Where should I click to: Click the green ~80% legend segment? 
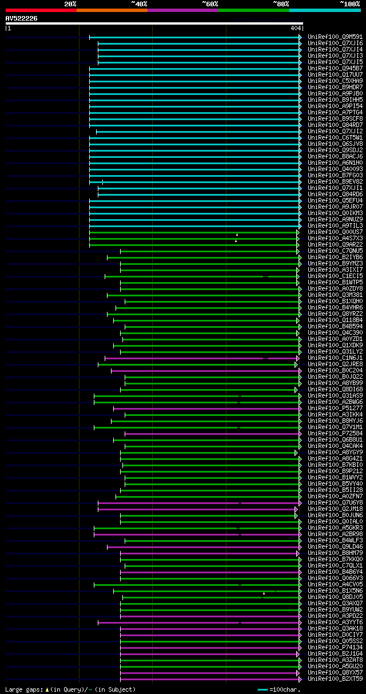click(x=254, y=10)
